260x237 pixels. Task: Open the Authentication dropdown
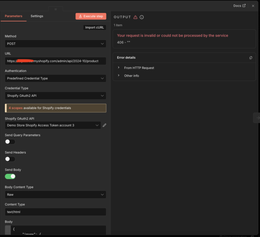coord(56,78)
